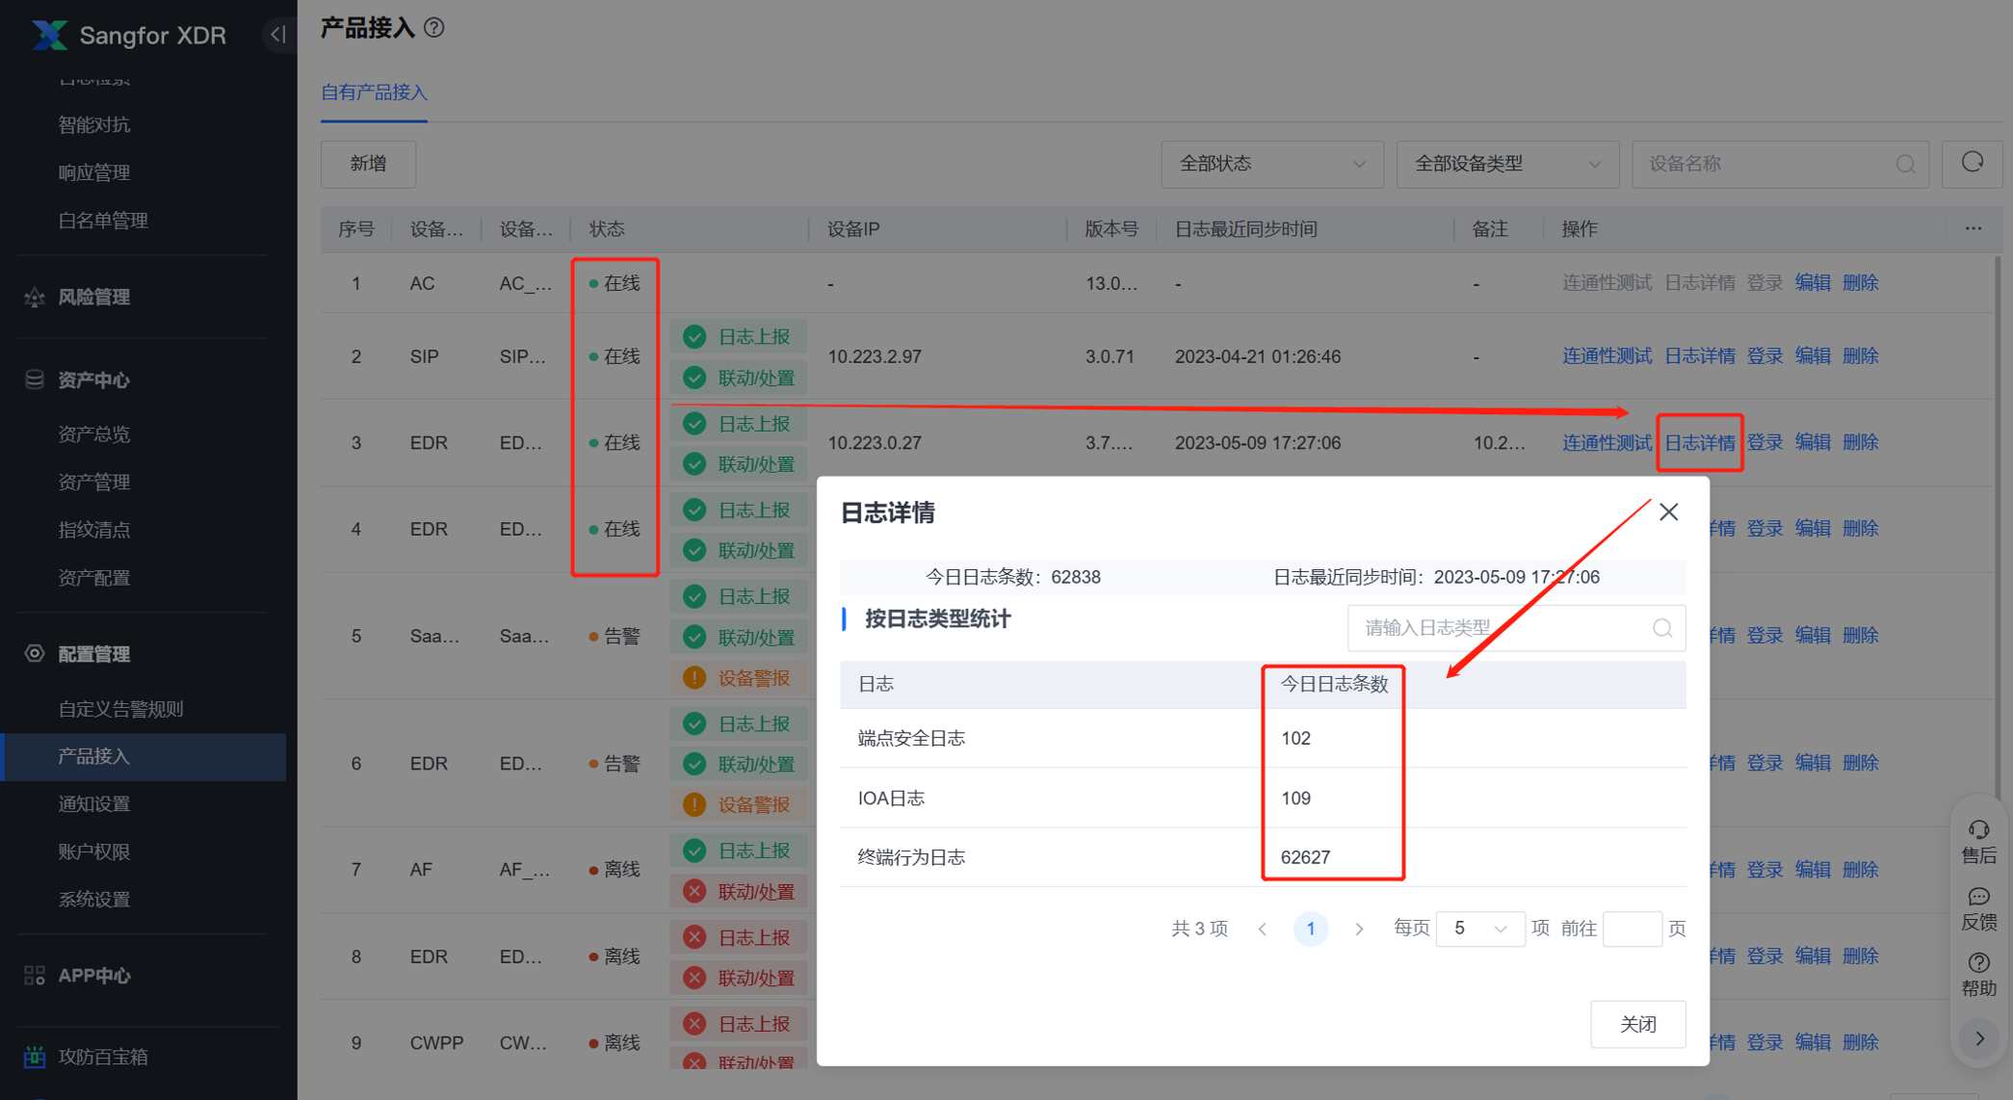Viewport: 2013px width, 1100px height.
Task: Open the 反馈 feedback icon on the right edge
Action: pos(1978,897)
